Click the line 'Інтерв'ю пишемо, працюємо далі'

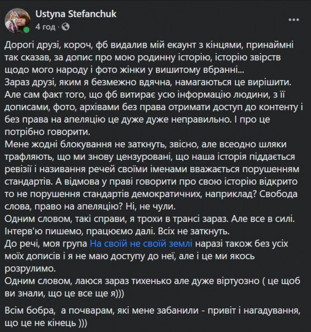117,231
